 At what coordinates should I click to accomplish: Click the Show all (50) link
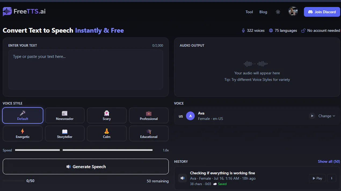(329, 161)
